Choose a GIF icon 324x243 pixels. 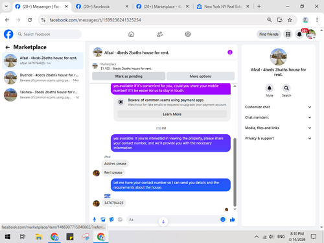click(x=120, y=220)
